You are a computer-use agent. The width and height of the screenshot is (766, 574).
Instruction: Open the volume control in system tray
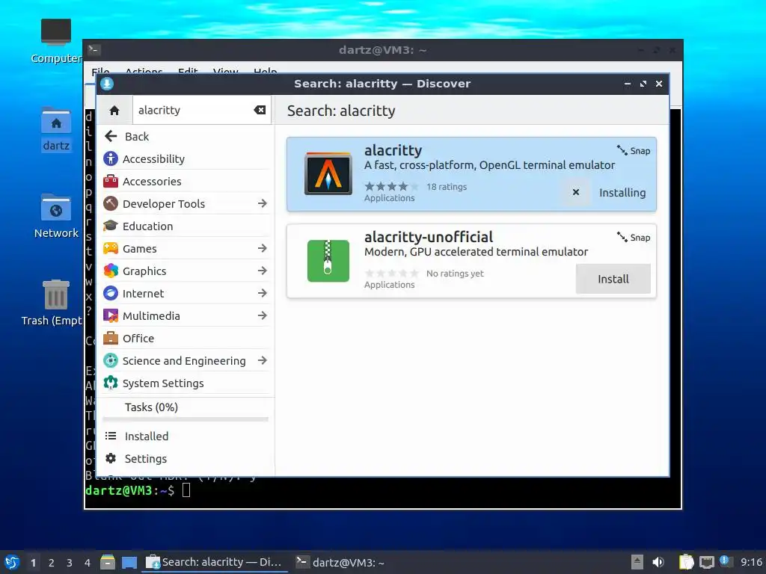click(658, 562)
